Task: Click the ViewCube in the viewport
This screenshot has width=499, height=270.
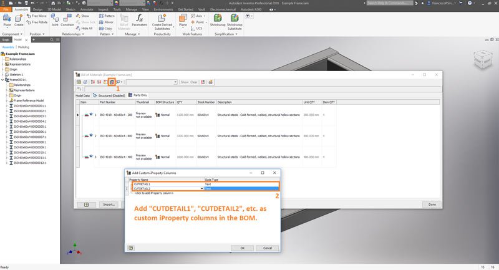Action: pos(483,59)
